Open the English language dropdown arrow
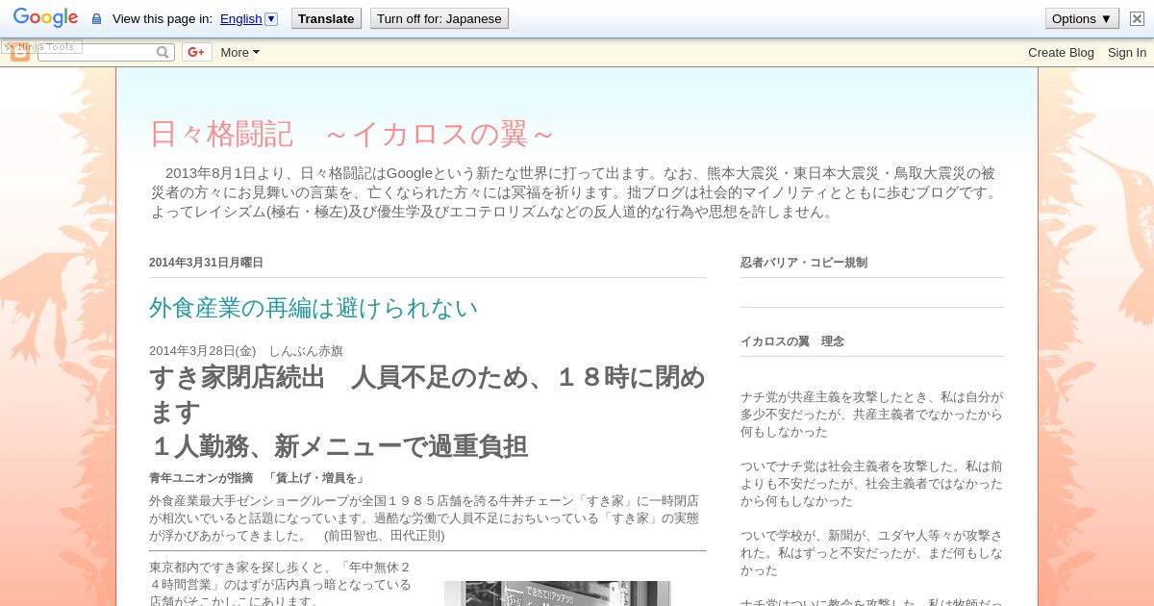Screen dimensions: 1154x606 pyautogui.click(x=271, y=18)
